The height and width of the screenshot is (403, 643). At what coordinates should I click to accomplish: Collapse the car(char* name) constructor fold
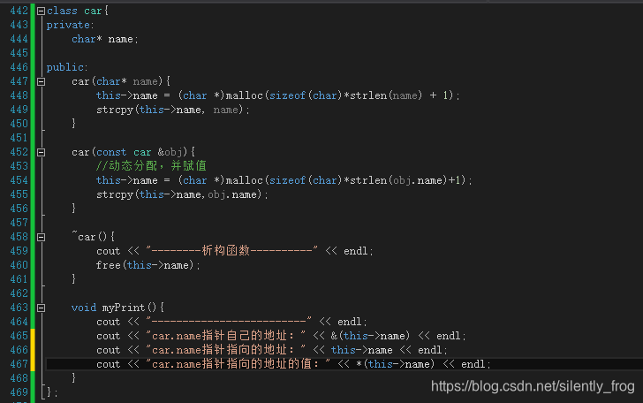(41, 81)
